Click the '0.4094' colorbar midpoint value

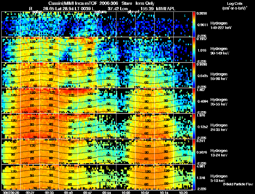[203, 101]
